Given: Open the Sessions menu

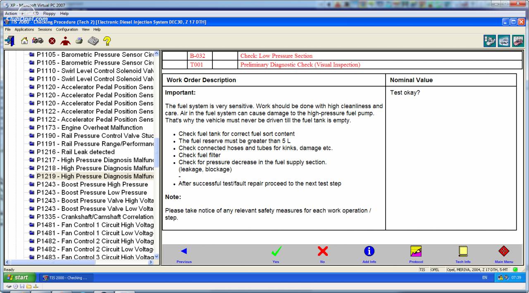Looking at the screenshot, I should tap(45, 30).
